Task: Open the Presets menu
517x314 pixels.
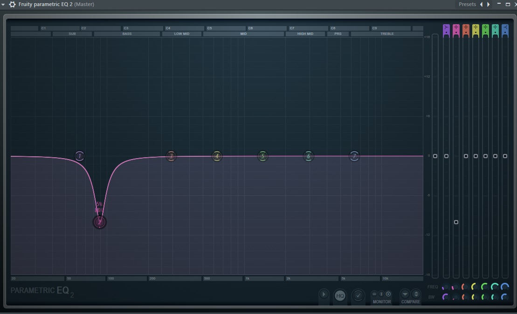Action: (467, 4)
